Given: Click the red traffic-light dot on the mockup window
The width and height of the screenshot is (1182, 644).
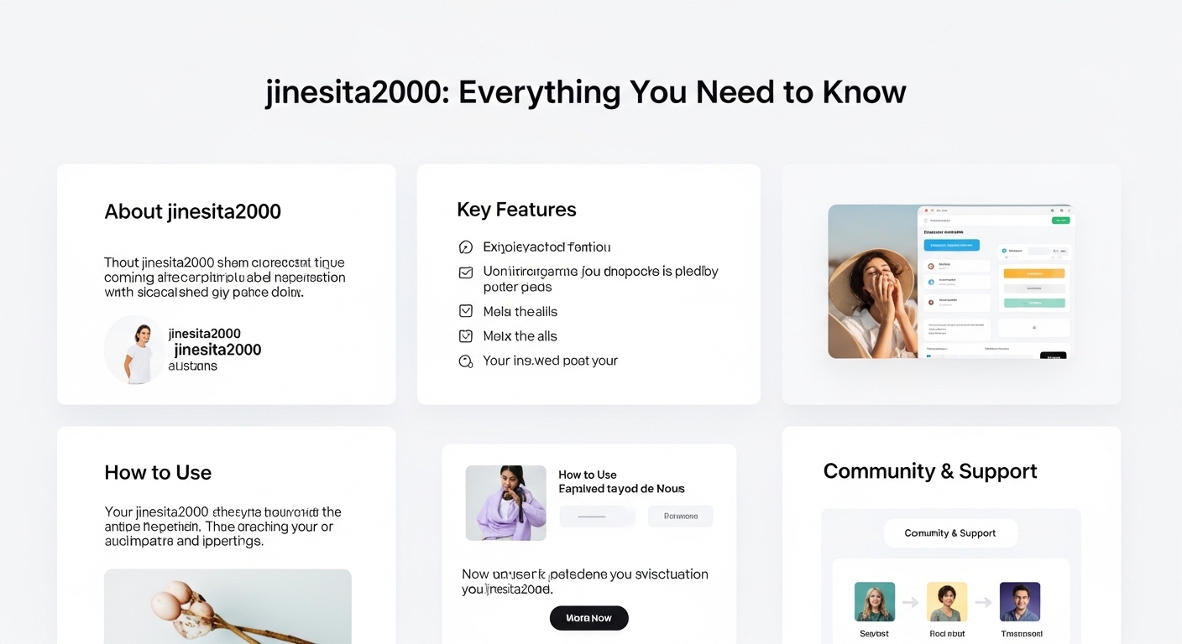Looking at the screenshot, I should [927, 210].
